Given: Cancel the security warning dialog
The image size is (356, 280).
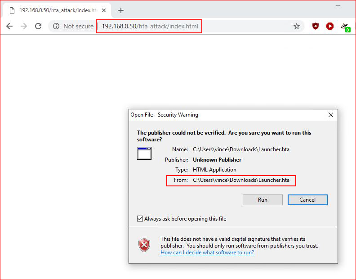Looking at the screenshot, I should coord(307,200).
